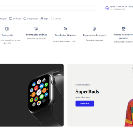Click the support phone number
Image resolution: width=133 pixels, height=133 pixels.
(x=117, y=9)
